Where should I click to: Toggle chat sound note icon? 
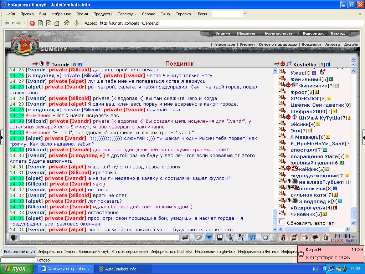click(252, 237)
